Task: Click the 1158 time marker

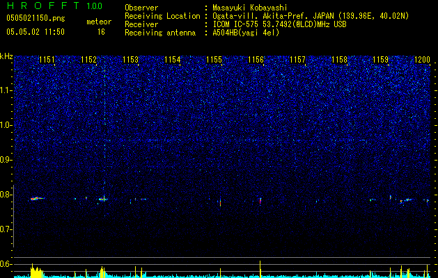Action: (339, 60)
